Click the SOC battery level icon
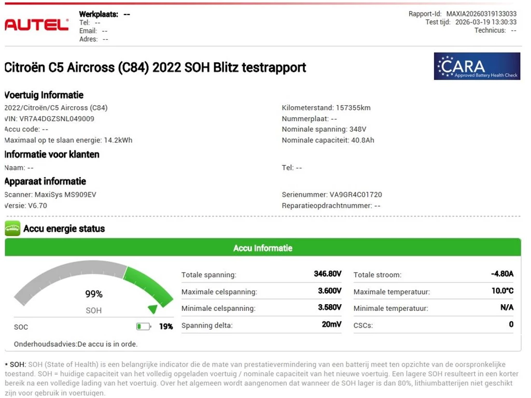This screenshot has height=398, width=531. pos(143,326)
